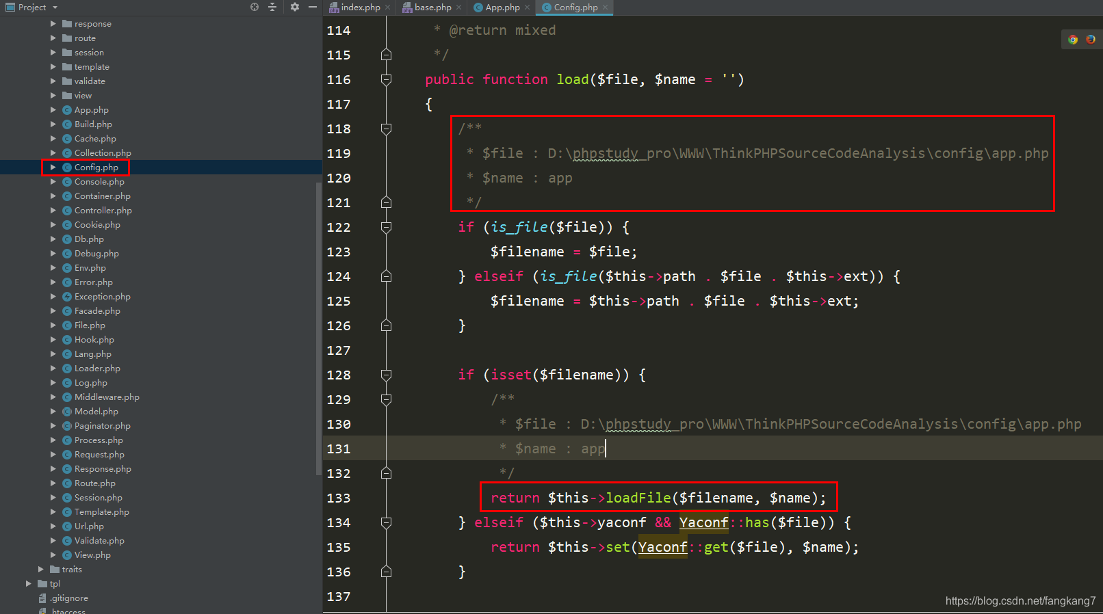The height and width of the screenshot is (614, 1103).
Task: Expand the Container.php tree node arrow
Action: (53, 196)
